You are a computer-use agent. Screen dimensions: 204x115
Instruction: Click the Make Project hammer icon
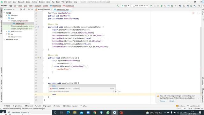[x=118, y=6]
